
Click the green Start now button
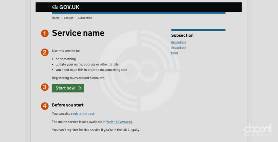click(x=68, y=88)
